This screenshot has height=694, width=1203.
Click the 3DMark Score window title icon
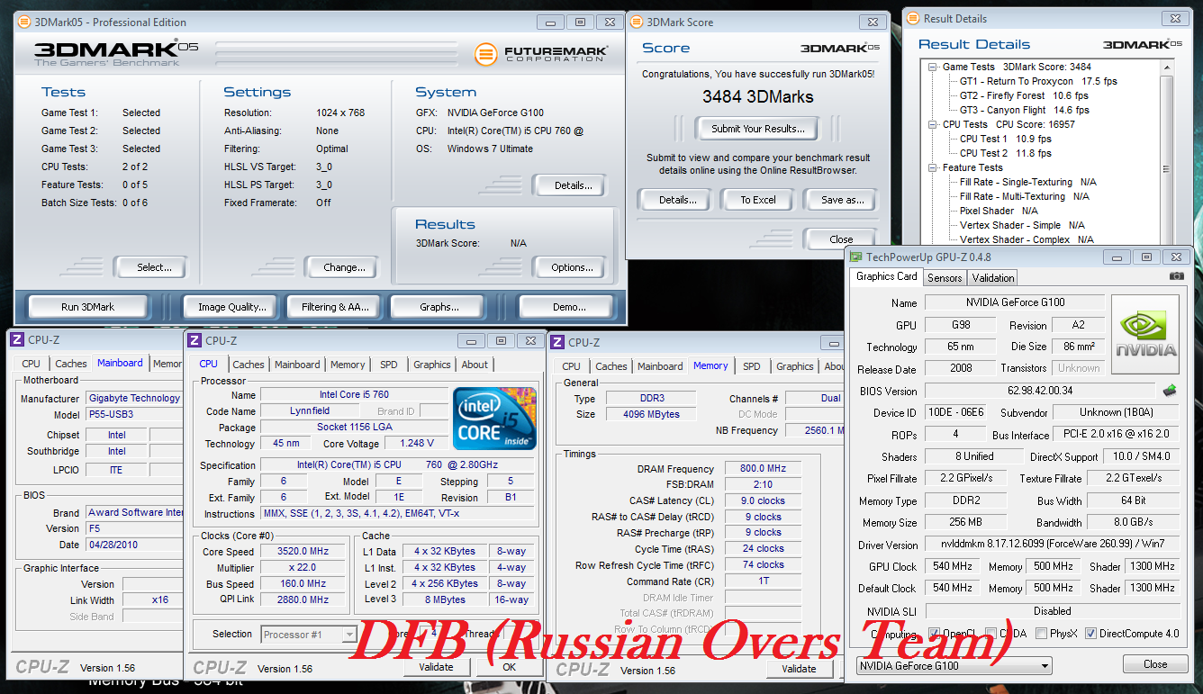(638, 23)
